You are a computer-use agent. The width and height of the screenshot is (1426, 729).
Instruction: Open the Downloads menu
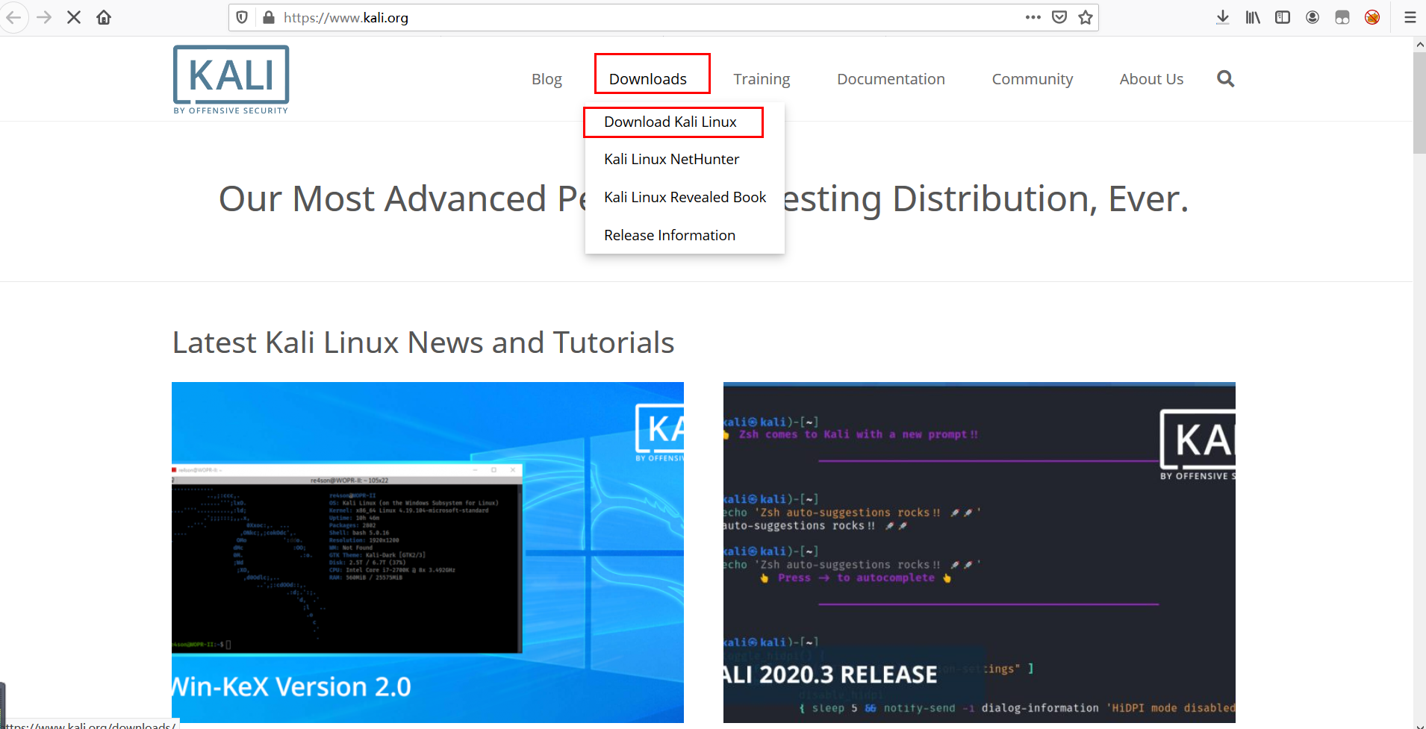(x=648, y=79)
